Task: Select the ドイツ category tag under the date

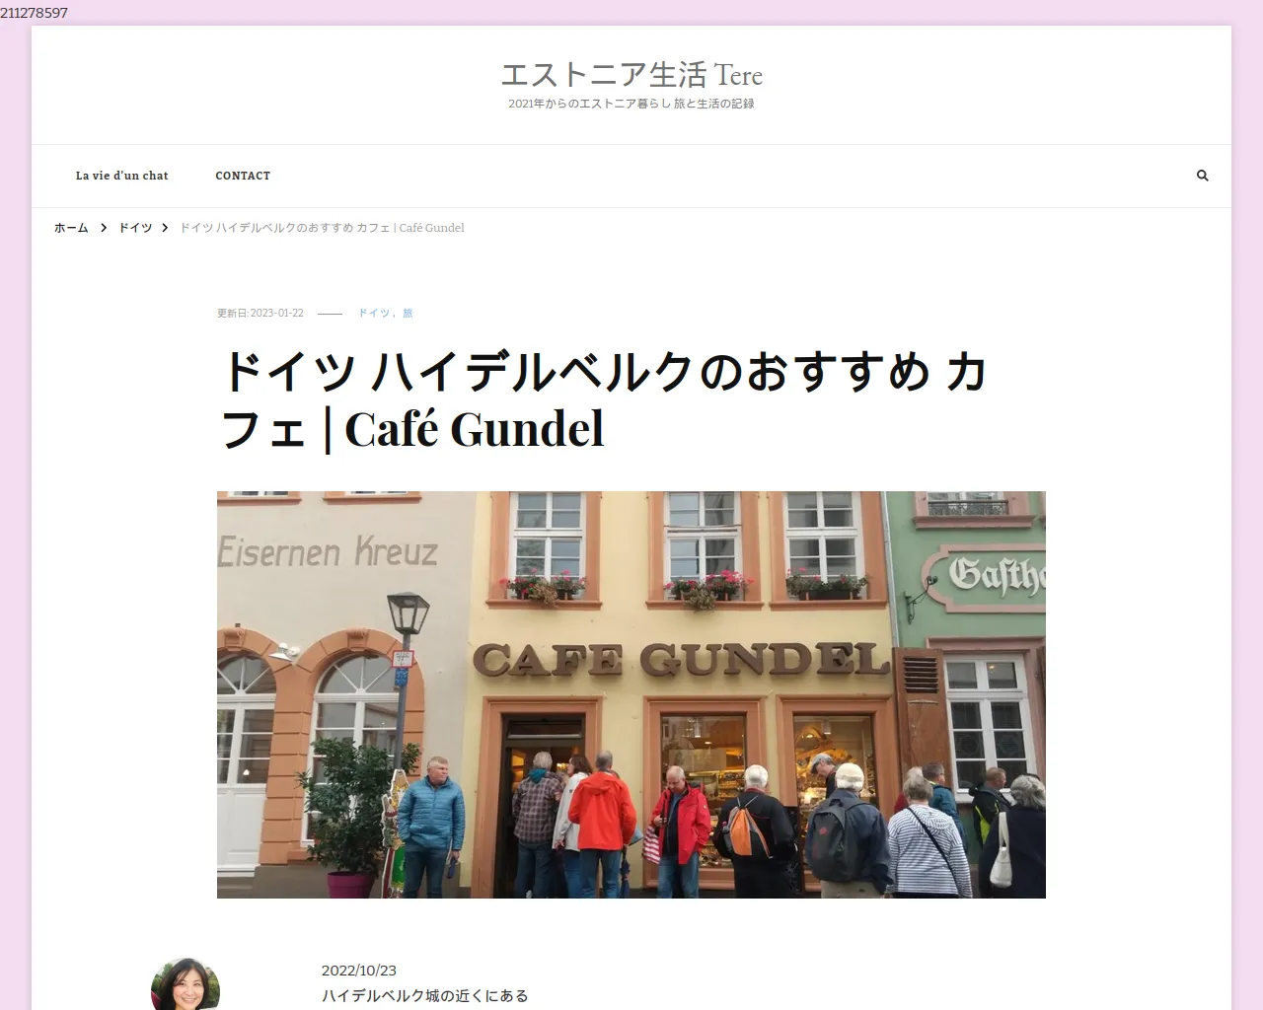Action: point(374,313)
